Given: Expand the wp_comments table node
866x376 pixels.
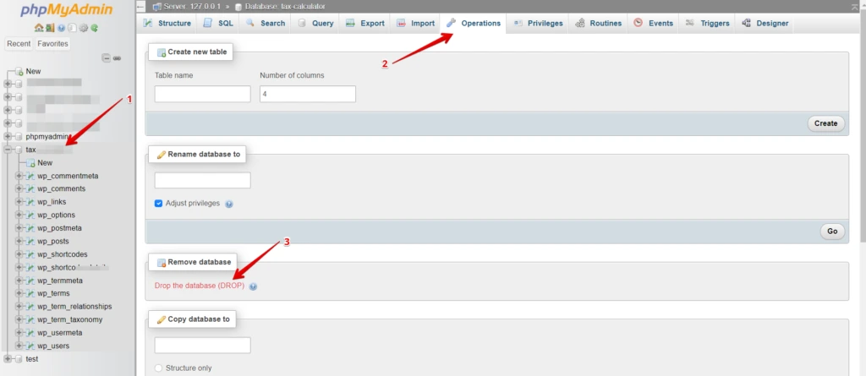Looking at the screenshot, I should [19, 188].
